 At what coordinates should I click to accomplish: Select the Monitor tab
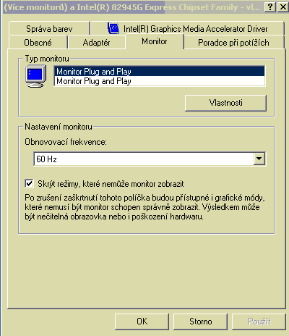click(x=155, y=41)
